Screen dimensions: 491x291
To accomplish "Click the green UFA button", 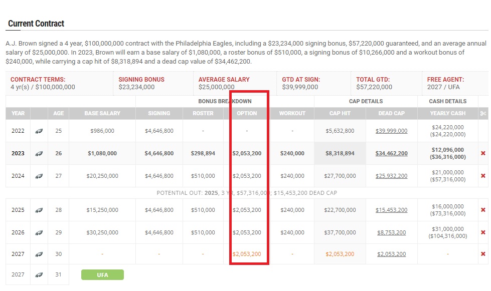I will coord(102,274).
